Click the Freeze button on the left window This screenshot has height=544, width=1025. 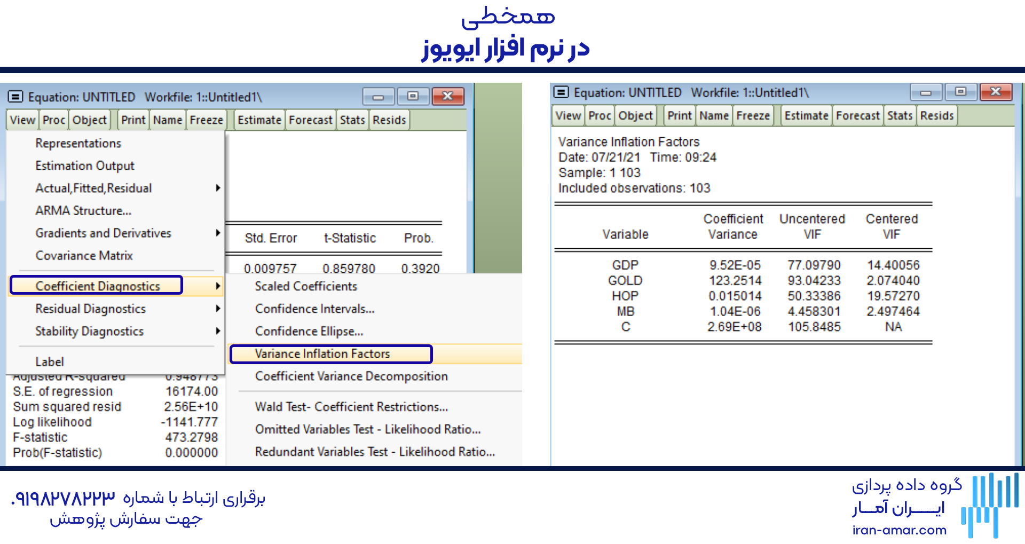[206, 120]
